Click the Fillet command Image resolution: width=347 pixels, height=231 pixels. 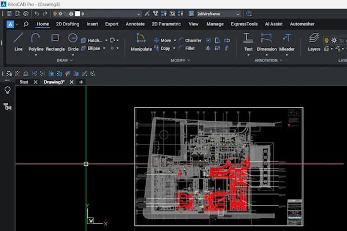(187, 49)
